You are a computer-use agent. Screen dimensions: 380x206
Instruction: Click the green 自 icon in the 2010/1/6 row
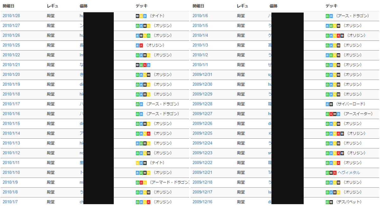point(327,16)
